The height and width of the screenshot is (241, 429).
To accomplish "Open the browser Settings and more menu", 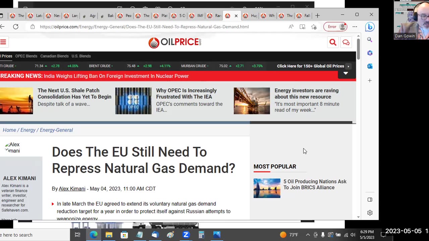I will coord(355,27).
